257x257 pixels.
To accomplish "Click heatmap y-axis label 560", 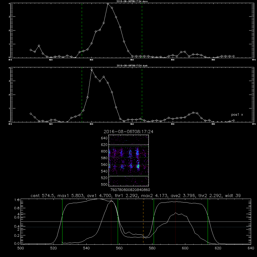I will (x=104, y=164).
